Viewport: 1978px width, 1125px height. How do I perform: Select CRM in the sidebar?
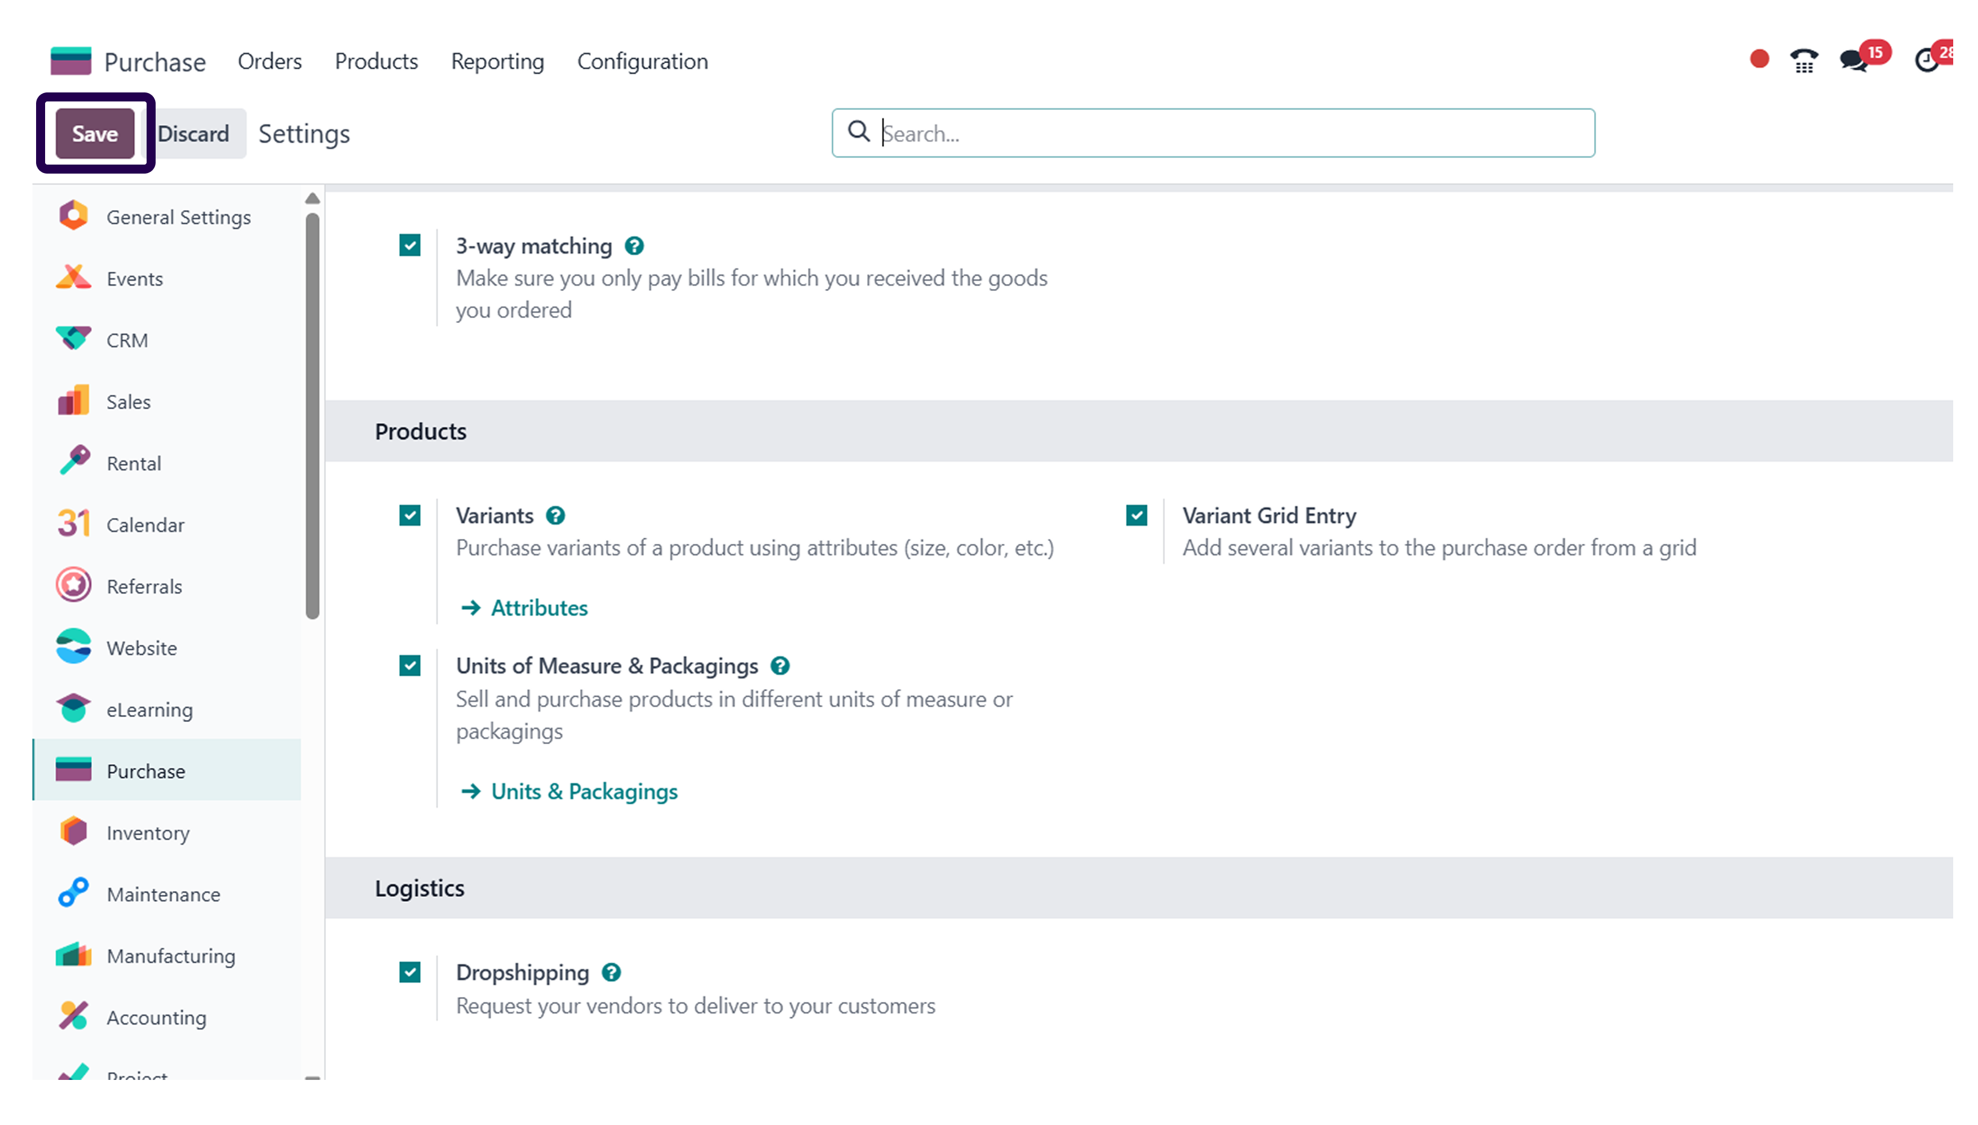tap(167, 340)
